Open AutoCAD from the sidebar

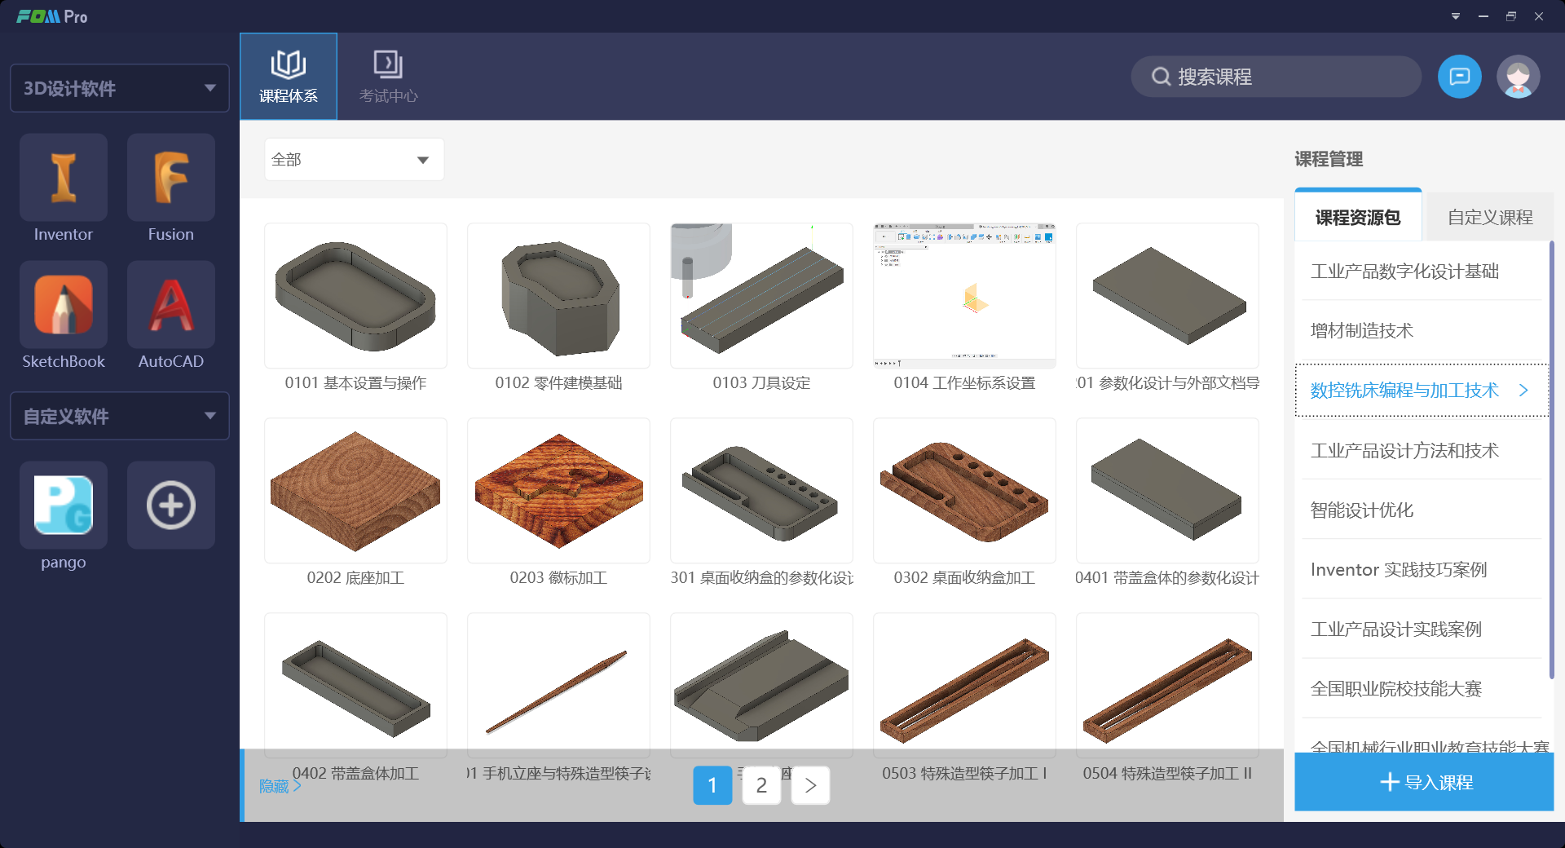(171, 305)
